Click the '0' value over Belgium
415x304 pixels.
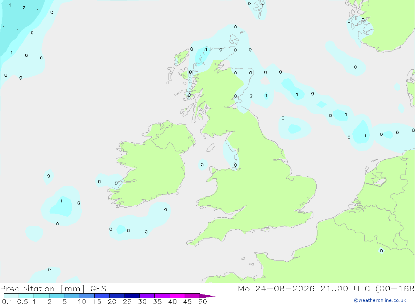[x=381, y=250]
